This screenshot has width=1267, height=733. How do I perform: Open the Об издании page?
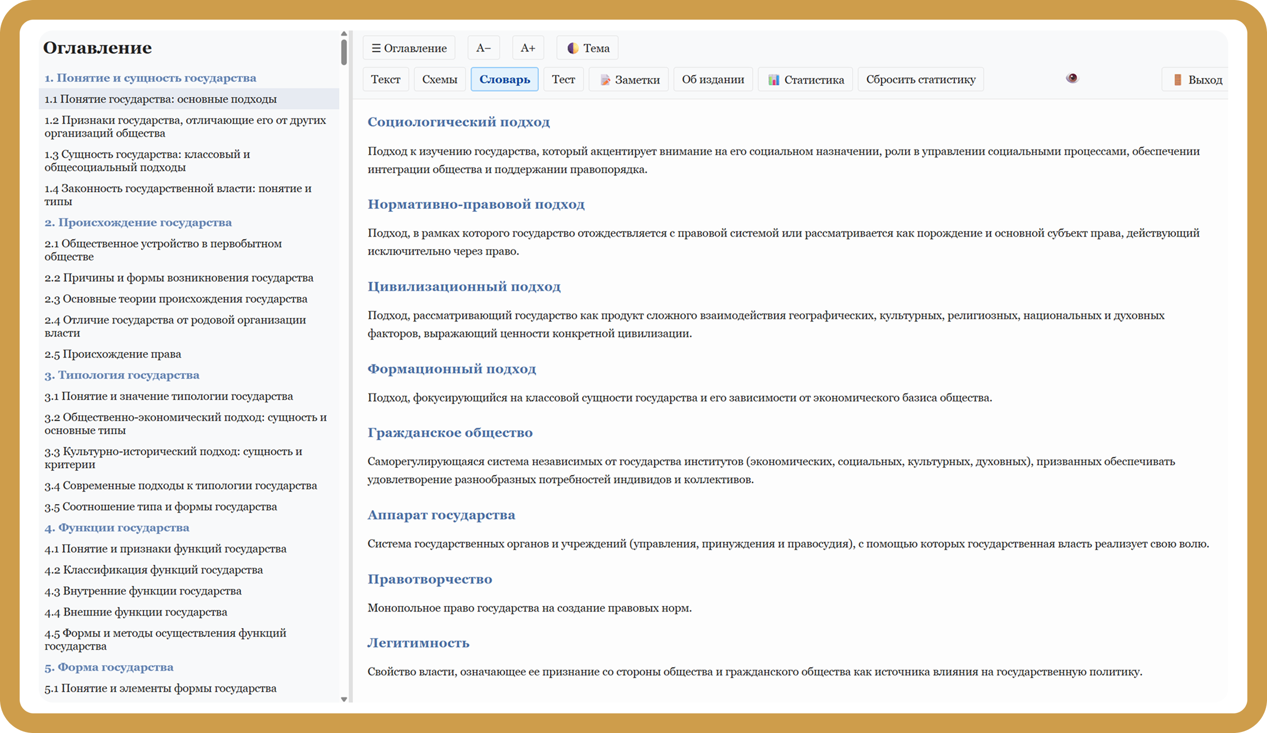713,80
